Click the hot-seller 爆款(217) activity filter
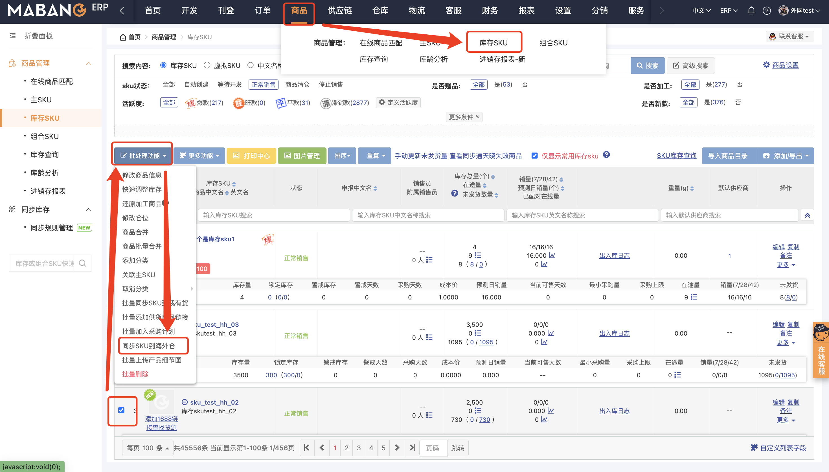The image size is (829, 472). tap(204, 103)
